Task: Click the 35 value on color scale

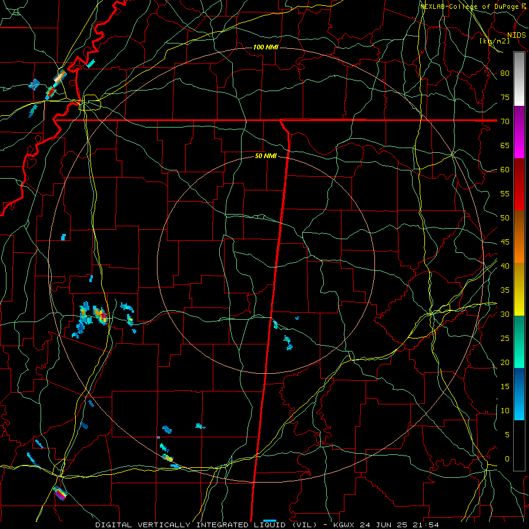Action: [505, 290]
